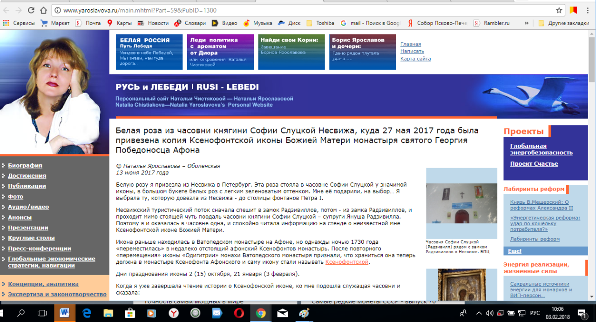This screenshot has width=596, height=322.
Task: Open the Лабиринты реформ link in sidebar list
Action: 535,239
